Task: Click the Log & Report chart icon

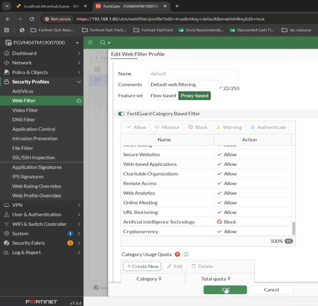Action: tap(7, 253)
